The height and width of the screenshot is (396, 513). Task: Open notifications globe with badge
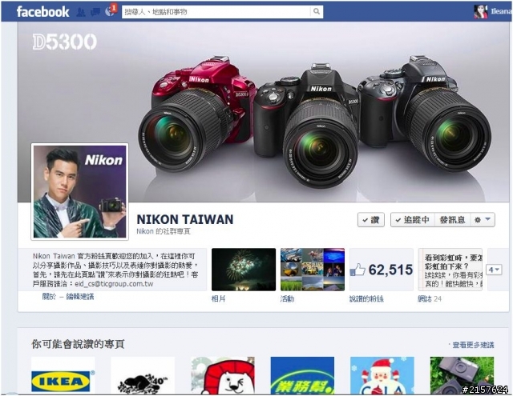(x=111, y=10)
